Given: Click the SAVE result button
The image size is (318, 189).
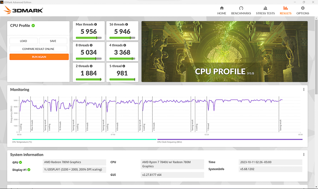Looking at the screenshot, I should point(53,41).
